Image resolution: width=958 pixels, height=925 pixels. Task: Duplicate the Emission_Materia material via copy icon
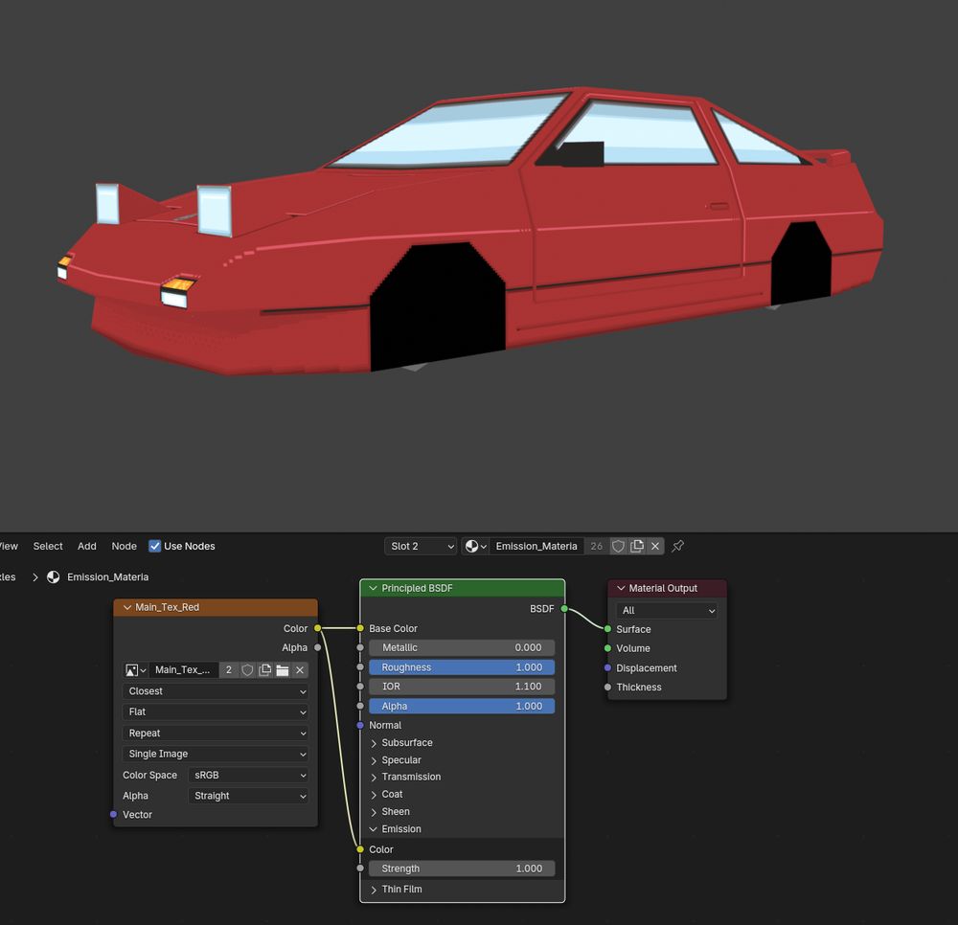637,547
